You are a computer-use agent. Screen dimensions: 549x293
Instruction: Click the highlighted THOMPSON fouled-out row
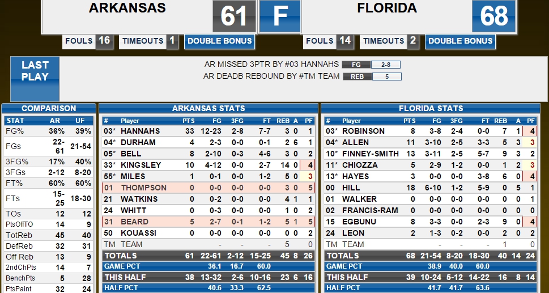click(208, 188)
